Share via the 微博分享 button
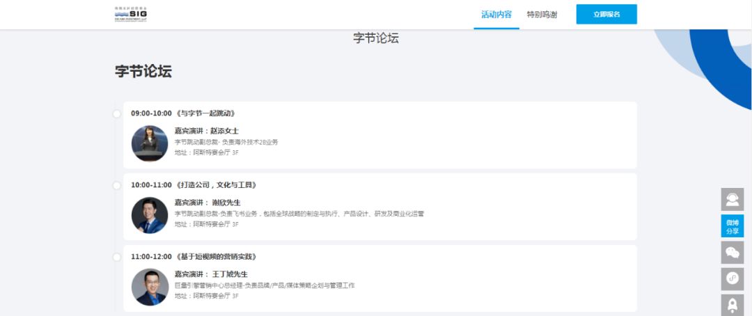The image size is (752, 316). 733,226
